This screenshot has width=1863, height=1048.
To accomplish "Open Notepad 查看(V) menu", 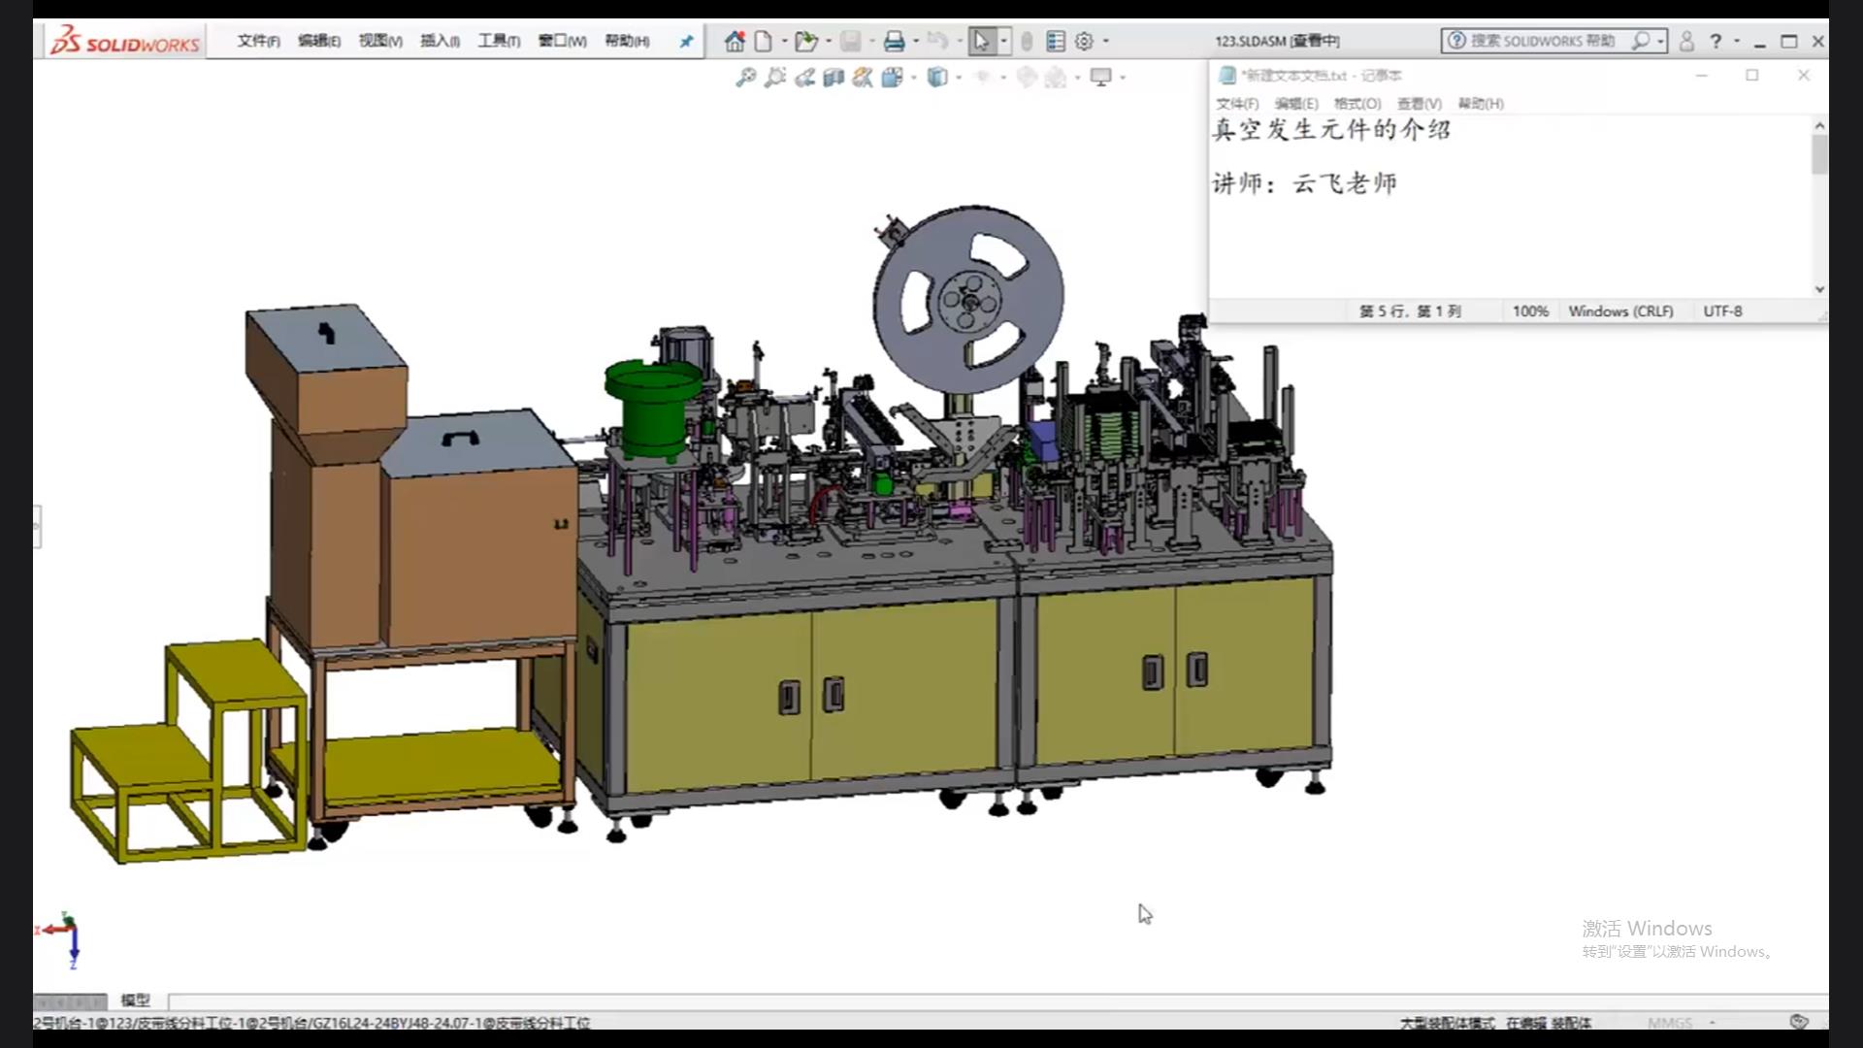I will 1419,103.
